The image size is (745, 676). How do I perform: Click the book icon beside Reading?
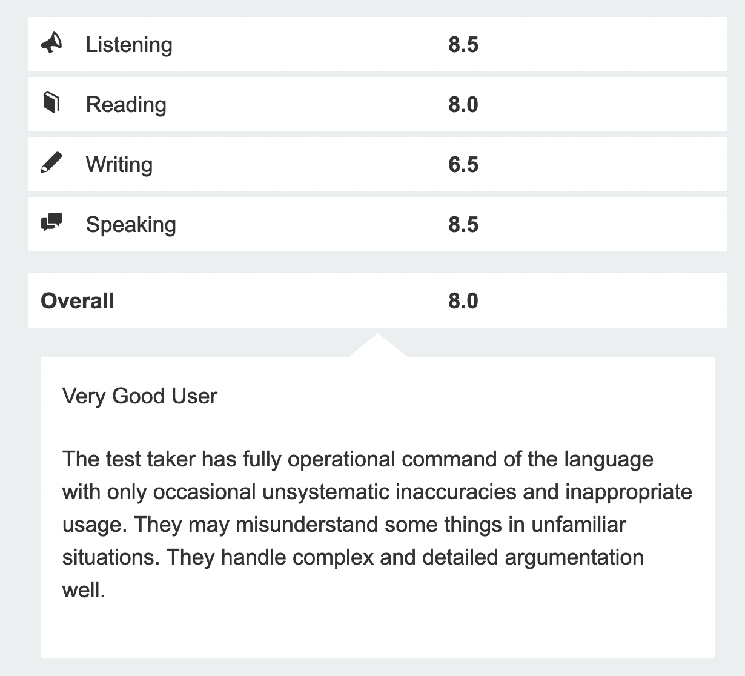[51, 103]
